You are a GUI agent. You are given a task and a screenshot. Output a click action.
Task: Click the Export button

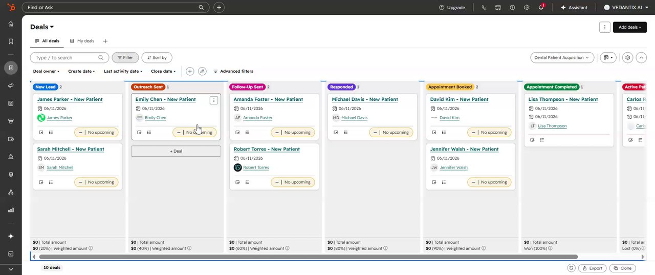593,268
